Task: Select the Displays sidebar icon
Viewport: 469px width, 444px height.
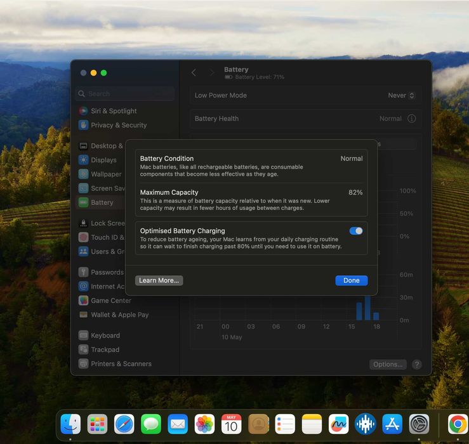Action: (x=83, y=160)
